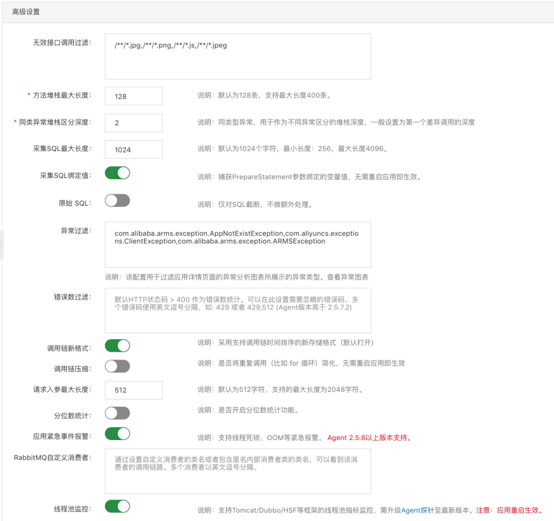Screen dimensions: 554x521
Task: Click the 高级设置 section header
Action: coord(26,12)
